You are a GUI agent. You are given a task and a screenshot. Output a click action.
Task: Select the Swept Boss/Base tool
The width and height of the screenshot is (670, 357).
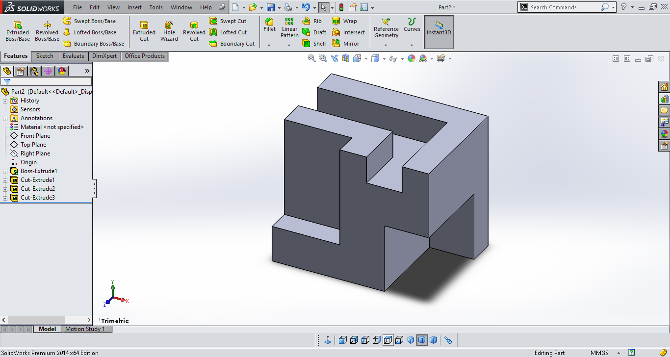90,21
